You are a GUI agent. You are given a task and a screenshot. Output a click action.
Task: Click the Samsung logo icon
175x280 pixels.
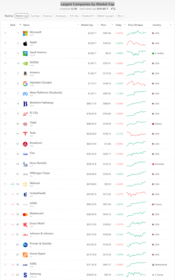pos(25,275)
